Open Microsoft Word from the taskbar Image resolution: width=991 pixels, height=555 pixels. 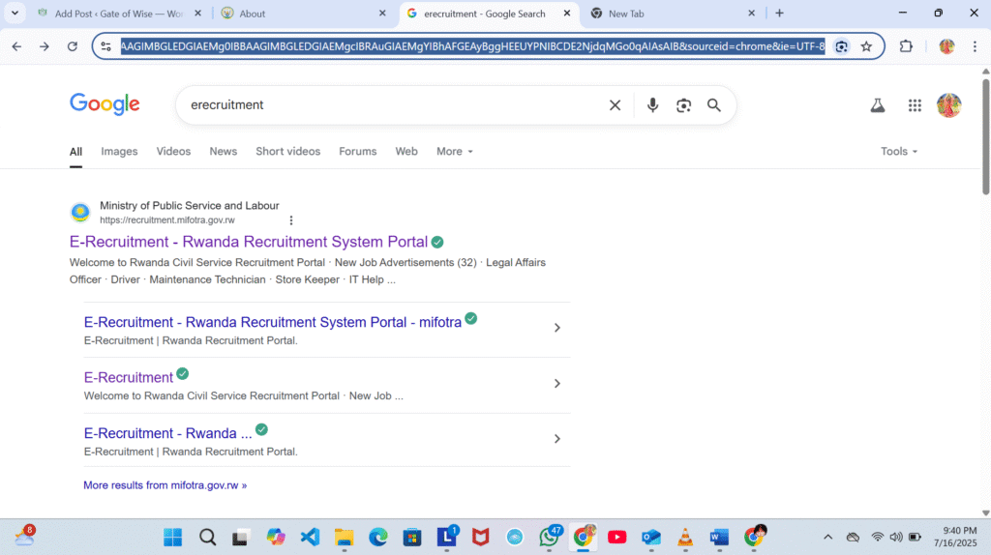(719, 538)
